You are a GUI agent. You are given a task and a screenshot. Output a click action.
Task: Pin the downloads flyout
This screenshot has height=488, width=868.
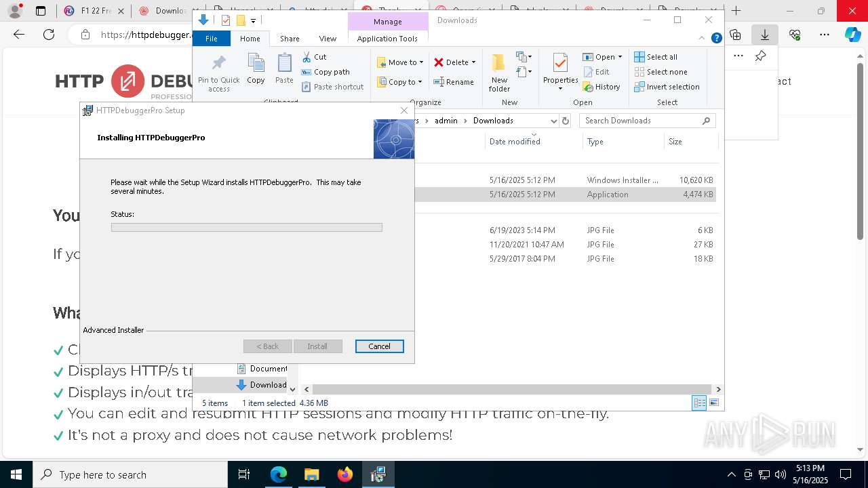(760, 56)
